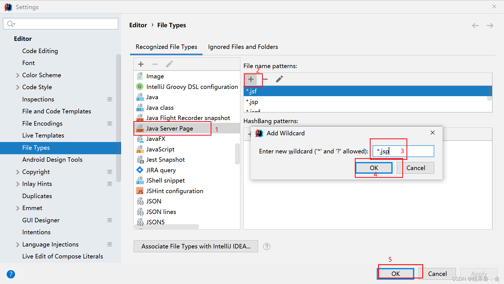This screenshot has width=504, height=284.
Task: Select the *.jsp file name pattern
Action: (x=366, y=102)
